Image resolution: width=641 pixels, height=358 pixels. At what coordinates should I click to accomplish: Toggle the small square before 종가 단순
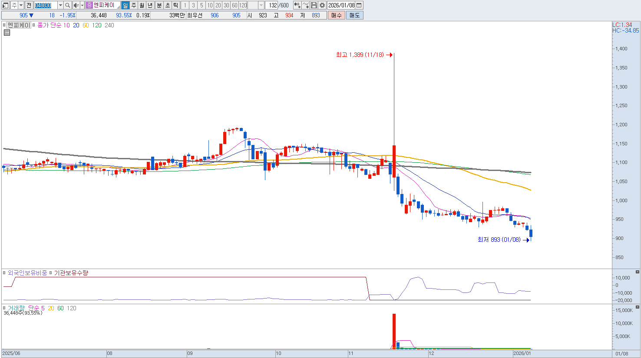click(34, 25)
